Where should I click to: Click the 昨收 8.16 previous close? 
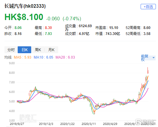[13, 34]
